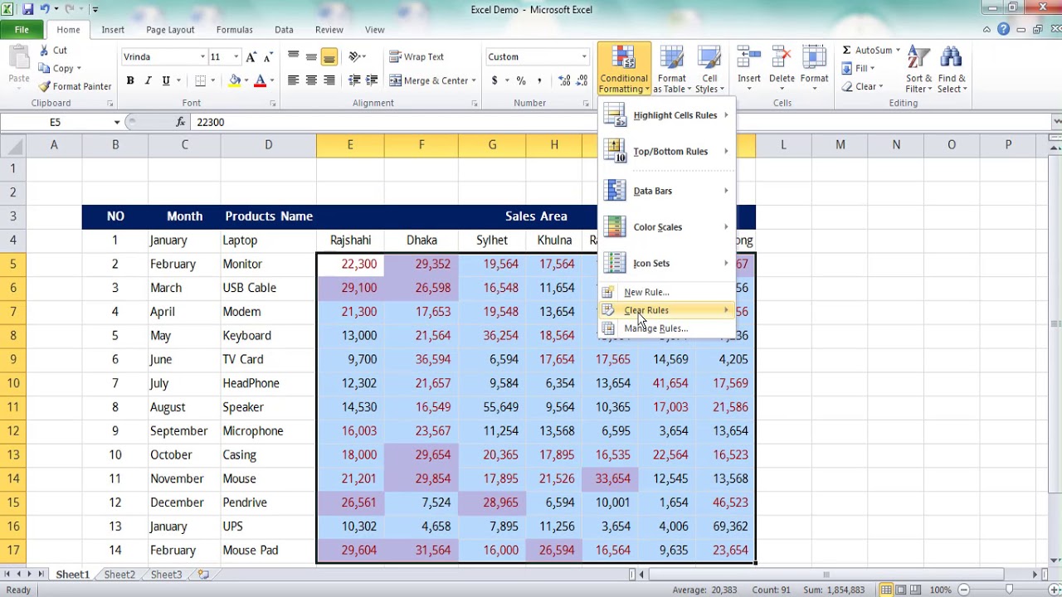1062x597 pixels.
Task: Click the Delete cells icon
Action: click(782, 57)
